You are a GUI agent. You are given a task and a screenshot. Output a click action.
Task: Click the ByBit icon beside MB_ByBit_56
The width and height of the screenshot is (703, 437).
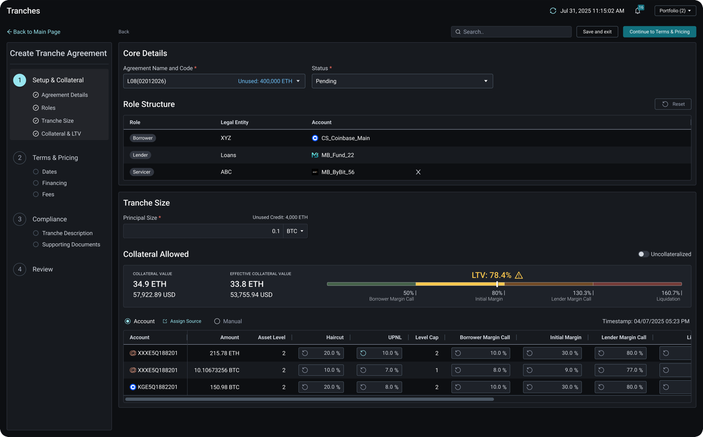pyautogui.click(x=315, y=172)
